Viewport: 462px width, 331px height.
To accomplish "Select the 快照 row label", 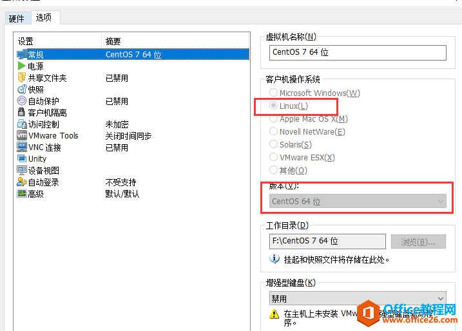I will 35,90.
